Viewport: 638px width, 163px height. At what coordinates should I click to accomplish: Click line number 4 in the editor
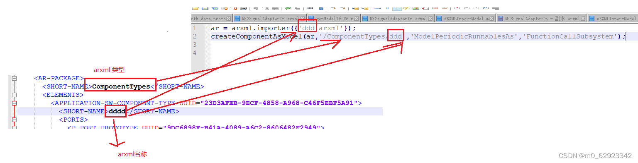194,53
